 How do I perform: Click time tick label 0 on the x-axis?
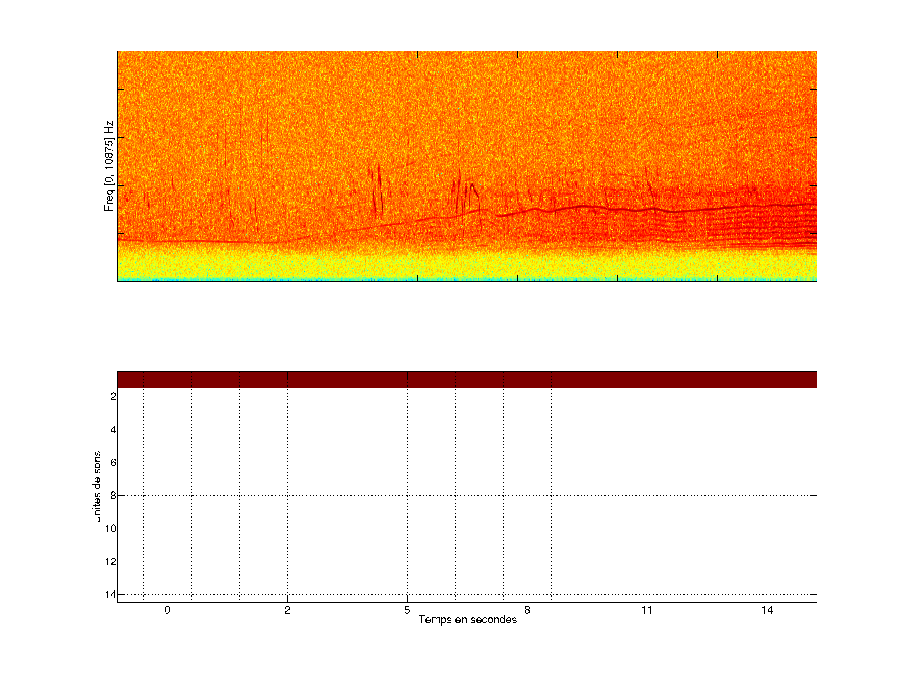(167, 610)
